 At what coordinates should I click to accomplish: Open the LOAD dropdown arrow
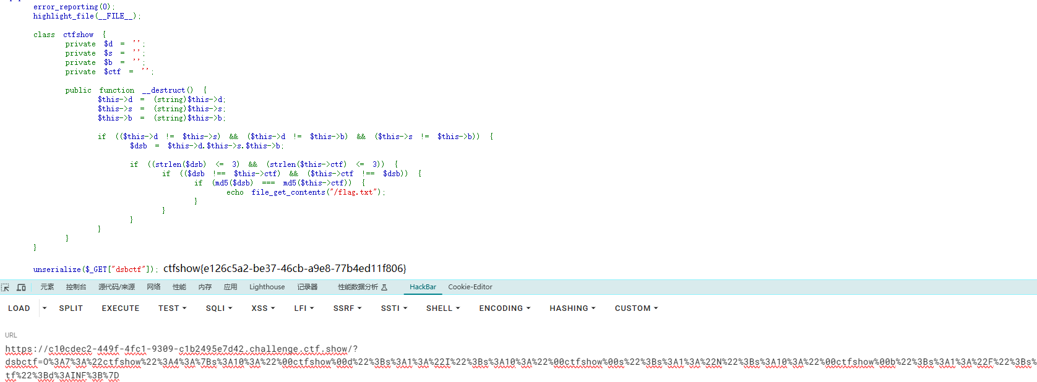pos(45,308)
